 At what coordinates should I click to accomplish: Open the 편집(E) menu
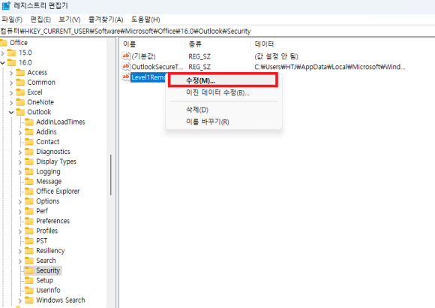pyautogui.click(x=40, y=20)
